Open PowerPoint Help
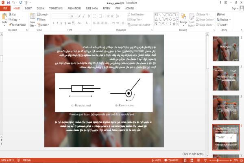 click(x=220, y=3)
